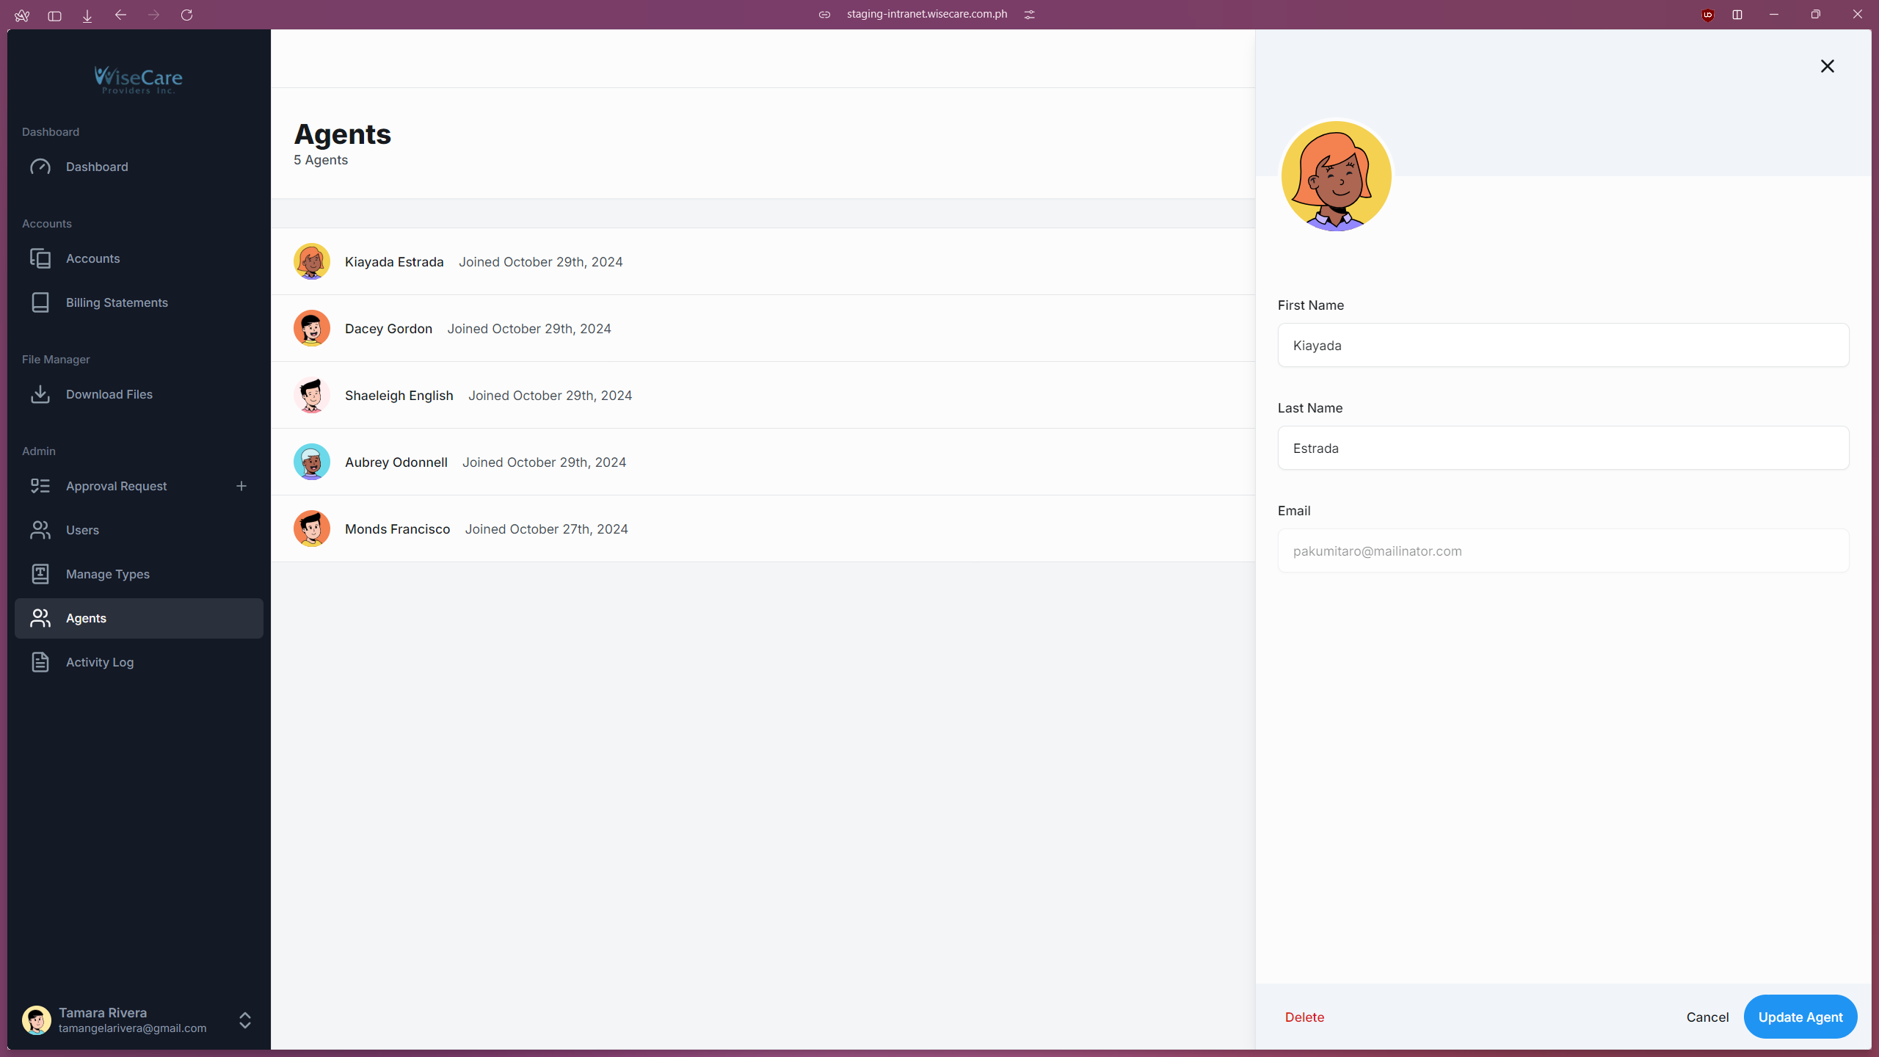The width and height of the screenshot is (1879, 1057).
Task: Click the Manage Types icon
Action: pyautogui.click(x=40, y=574)
